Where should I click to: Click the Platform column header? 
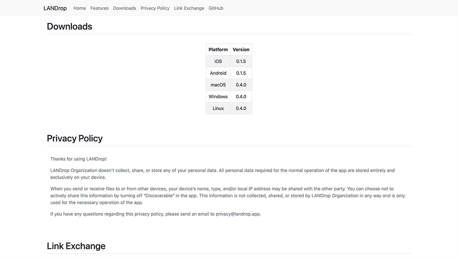(218, 50)
